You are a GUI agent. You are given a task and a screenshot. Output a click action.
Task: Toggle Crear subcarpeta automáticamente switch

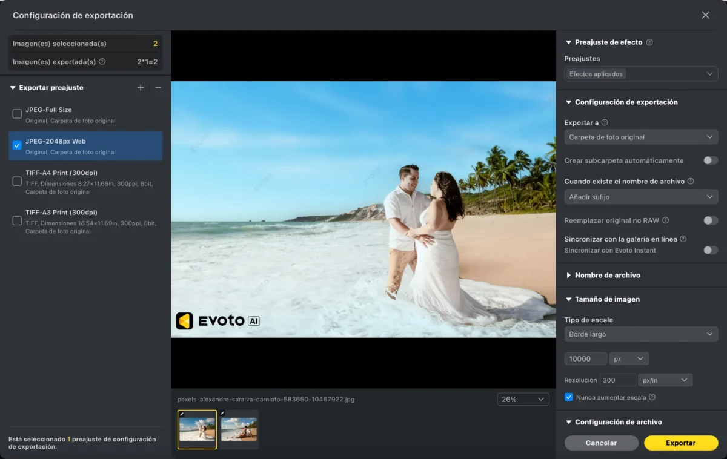click(710, 160)
